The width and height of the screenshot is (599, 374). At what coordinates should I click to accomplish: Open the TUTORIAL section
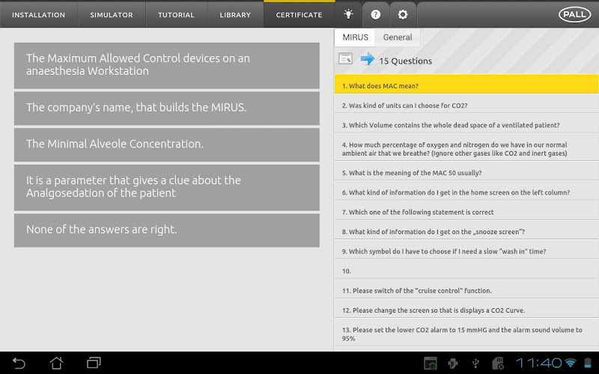(x=176, y=15)
